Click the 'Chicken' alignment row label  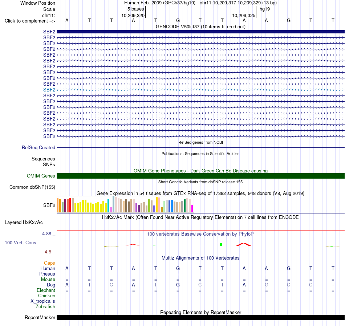coord(46,296)
